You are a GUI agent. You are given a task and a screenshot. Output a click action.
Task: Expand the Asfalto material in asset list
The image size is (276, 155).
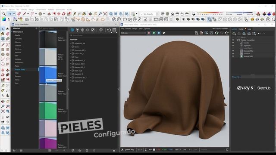[x=70, y=43]
